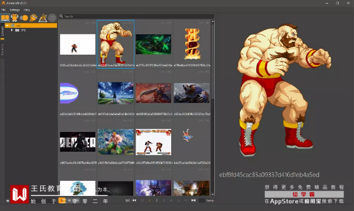Open the Settings menu
Image resolution: width=354 pixels, height=211 pixels.
15,10
